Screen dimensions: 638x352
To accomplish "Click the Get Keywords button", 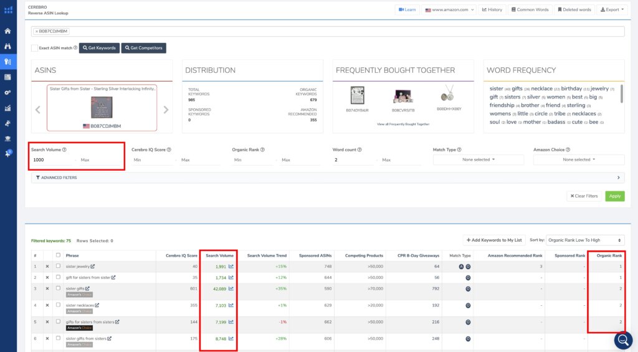I will click(100, 48).
